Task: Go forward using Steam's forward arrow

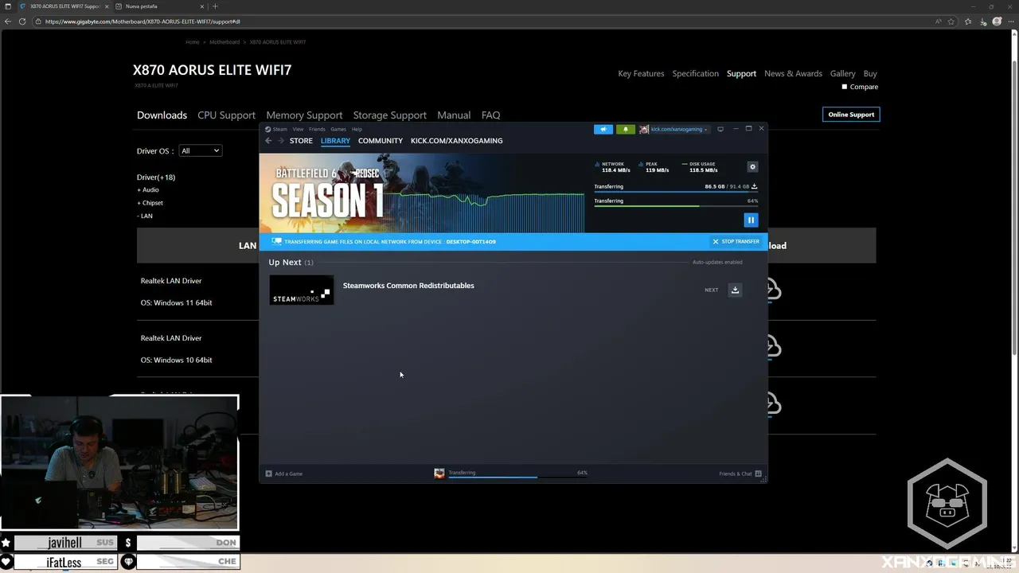Action: (x=281, y=141)
